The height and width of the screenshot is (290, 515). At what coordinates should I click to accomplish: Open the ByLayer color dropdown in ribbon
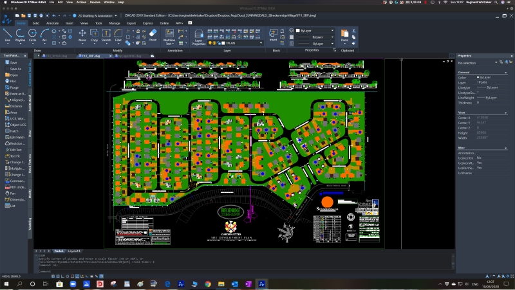(x=317, y=30)
